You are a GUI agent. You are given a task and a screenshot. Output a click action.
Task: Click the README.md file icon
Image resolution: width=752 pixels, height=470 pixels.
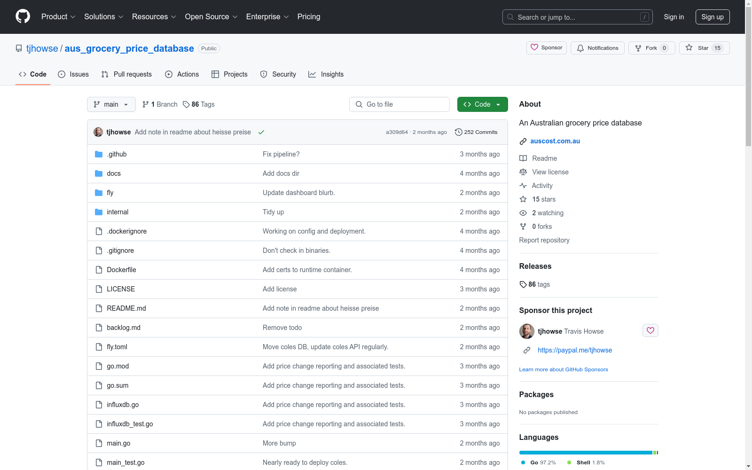coord(99,308)
